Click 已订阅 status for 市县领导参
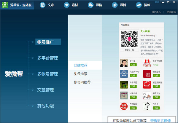The width and height of the screenshot is (178, 123). point(155,65)
